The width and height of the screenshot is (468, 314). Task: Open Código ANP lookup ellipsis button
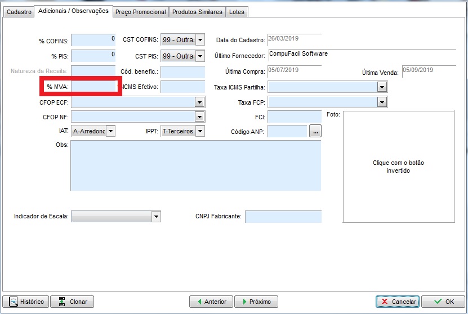tap(315, 131)
